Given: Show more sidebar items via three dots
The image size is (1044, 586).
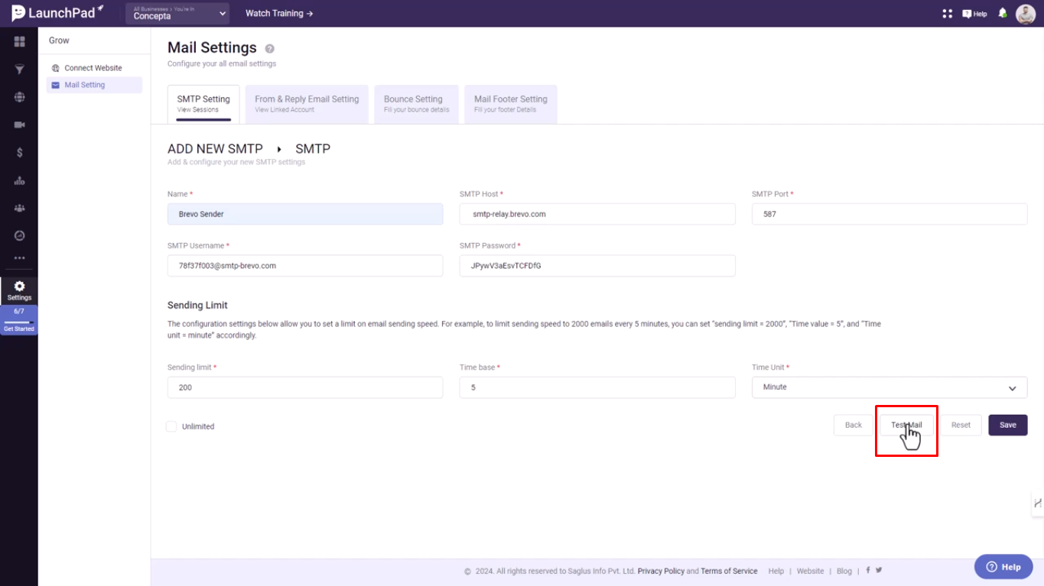Looking at the screenshot, I should pos(19,258).
